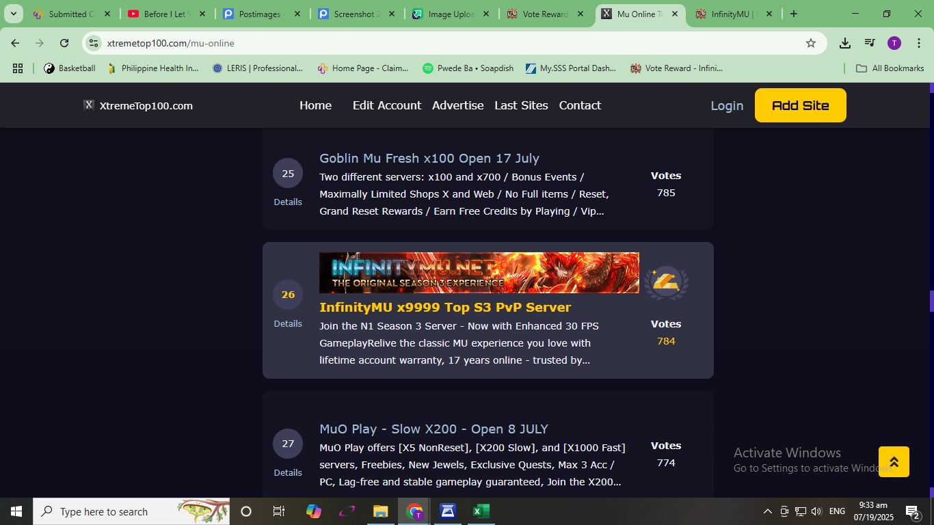The image size is (934, 525).
Task: Switch to the Image Upload tab
Action: (x=451, y=14)
